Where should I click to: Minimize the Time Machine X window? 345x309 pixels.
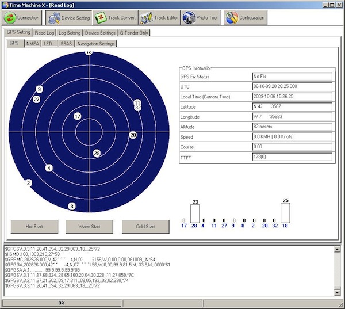coord(326,5)
